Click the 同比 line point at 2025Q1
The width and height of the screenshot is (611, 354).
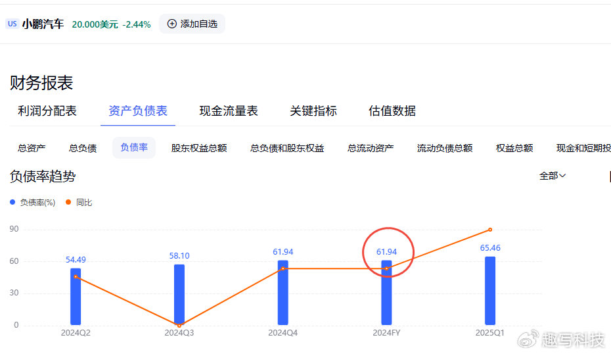490,230
